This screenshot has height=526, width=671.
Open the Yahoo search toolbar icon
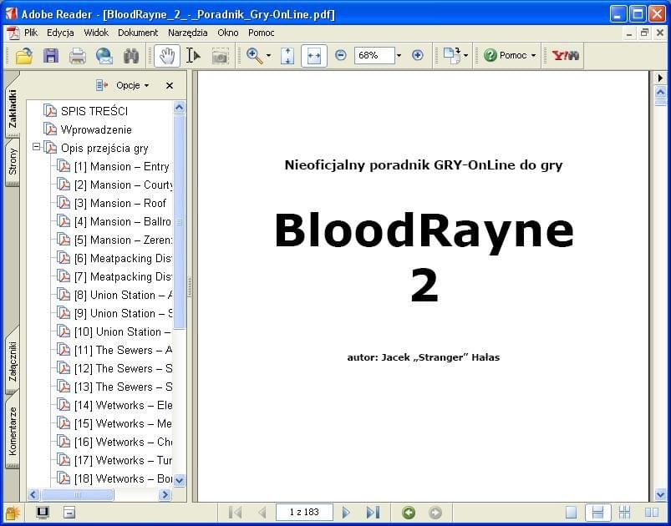pos(566,56)
